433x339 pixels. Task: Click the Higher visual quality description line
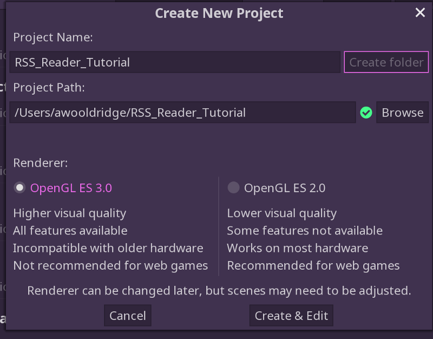(70, 213)
